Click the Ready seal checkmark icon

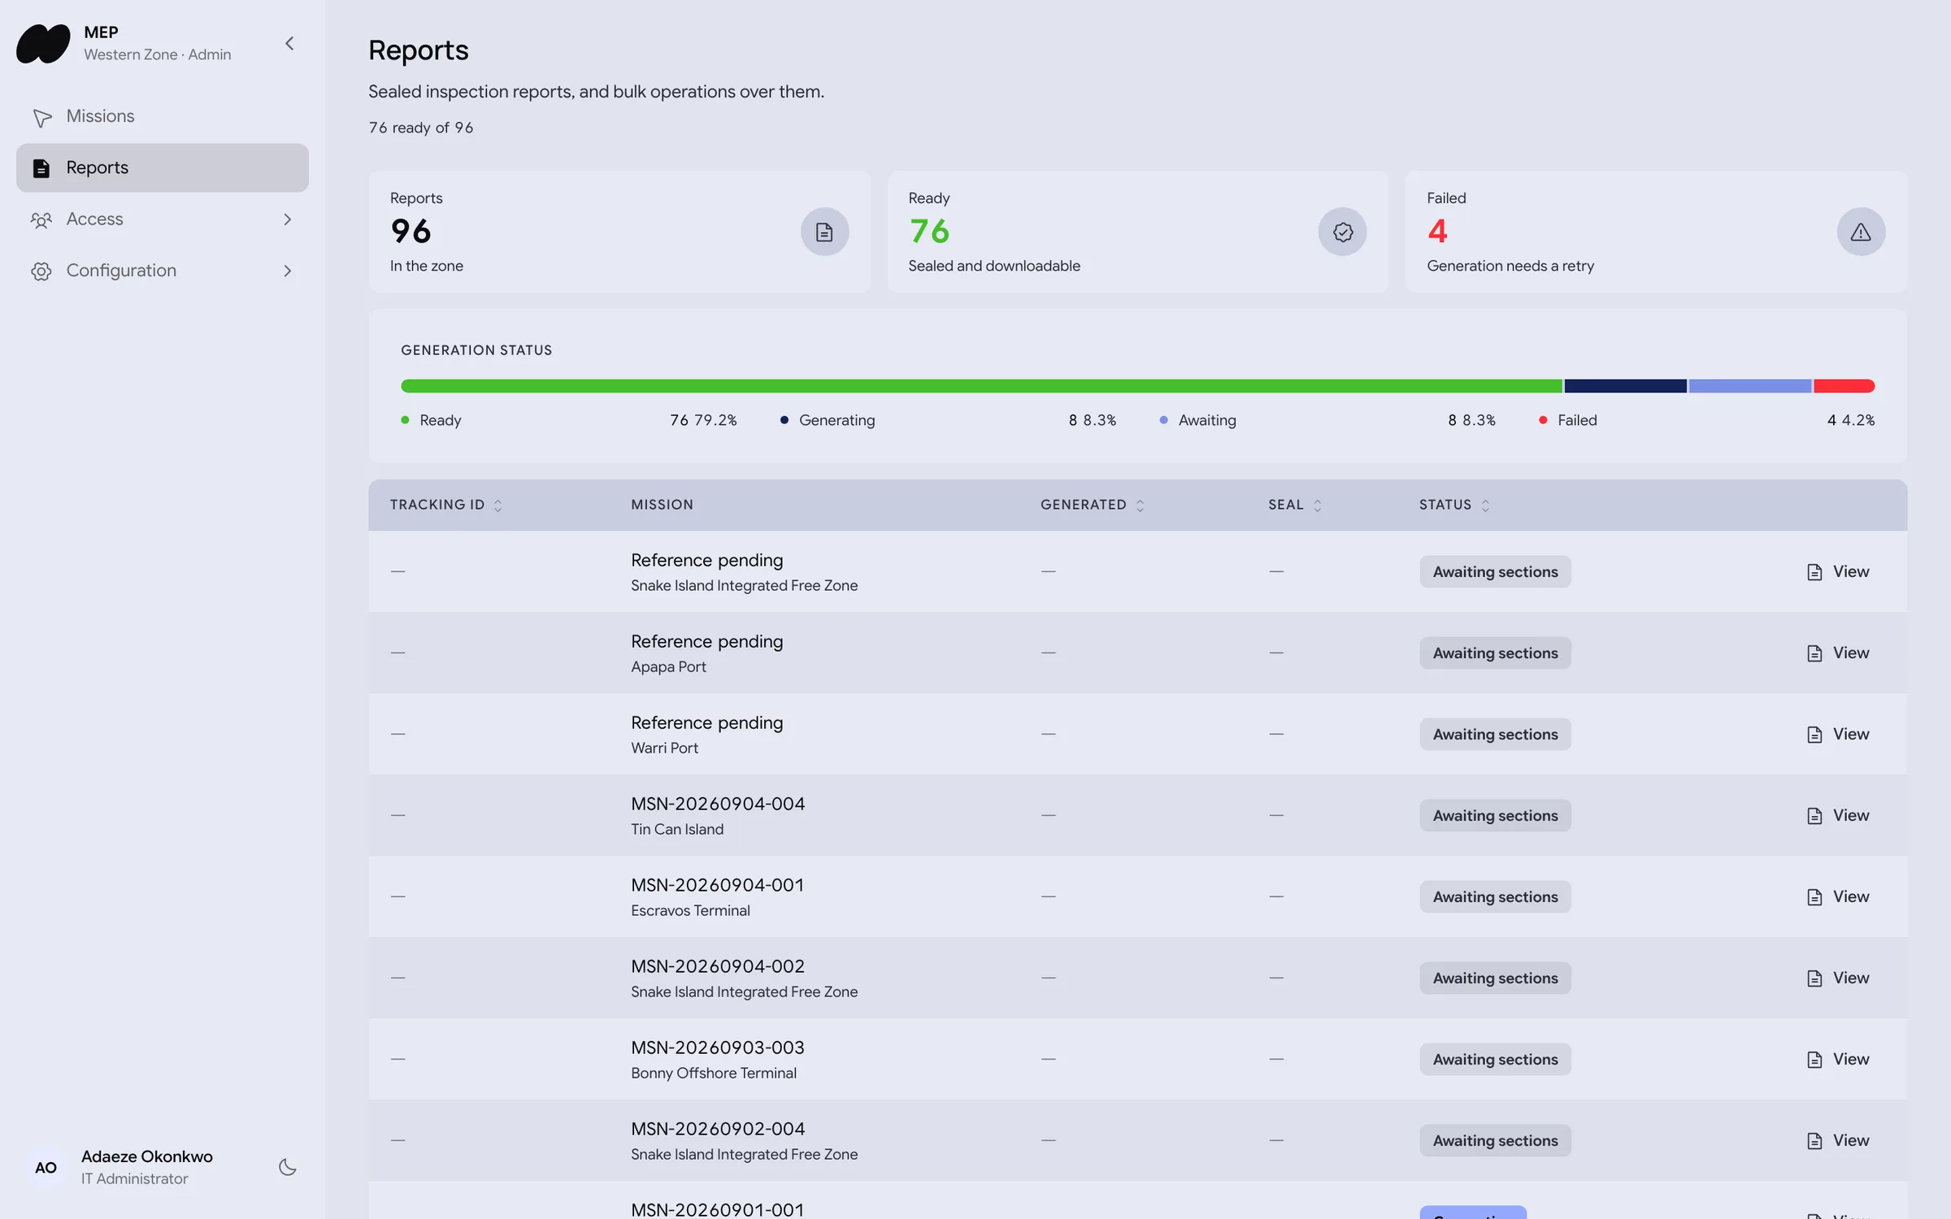[1342, 232]
